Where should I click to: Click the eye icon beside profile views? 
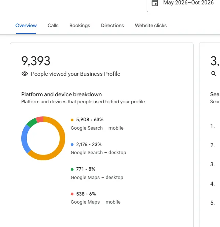25,74
